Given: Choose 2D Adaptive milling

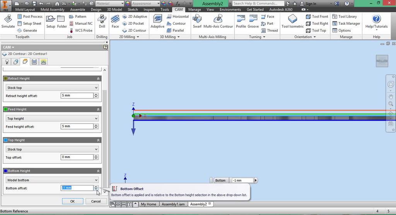Looking at the screenshot, I should [x=135, y=16].
